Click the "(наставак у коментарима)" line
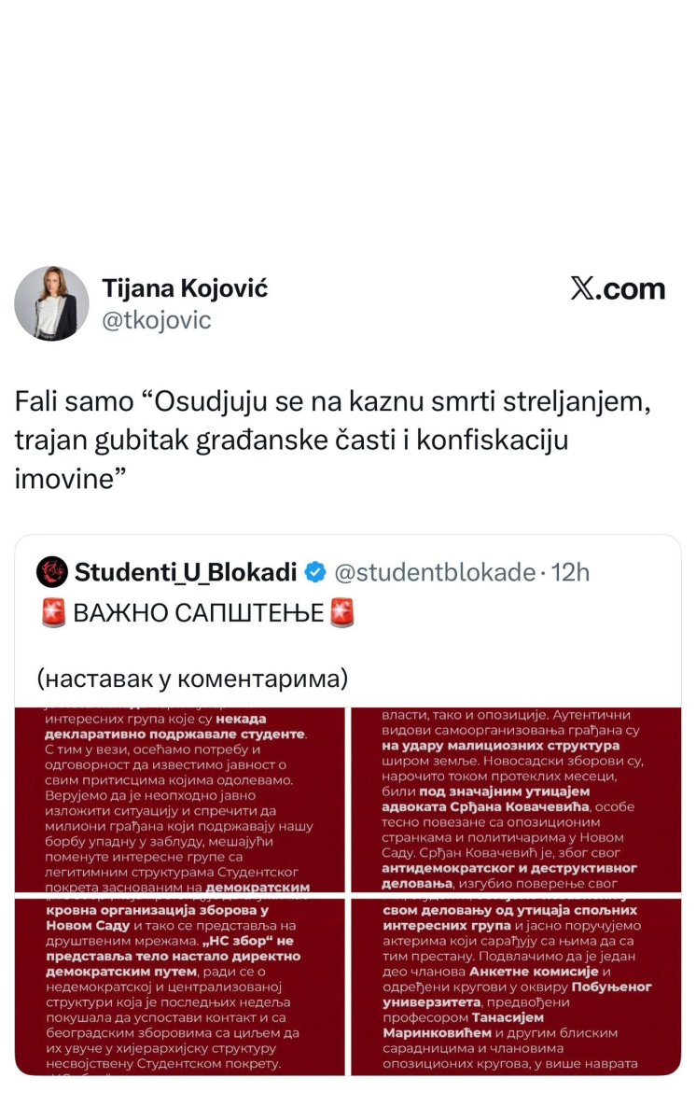 tap(192, 679)
